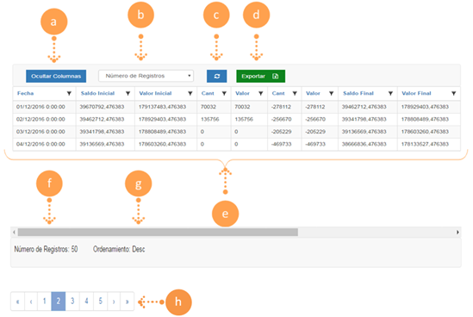Export data with the Exportar button
The height and width of the screenshot is (317, 473).
pos(261,76)
